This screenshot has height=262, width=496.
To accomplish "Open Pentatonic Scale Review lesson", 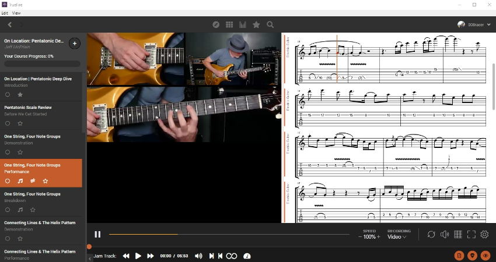I will 41,115.
